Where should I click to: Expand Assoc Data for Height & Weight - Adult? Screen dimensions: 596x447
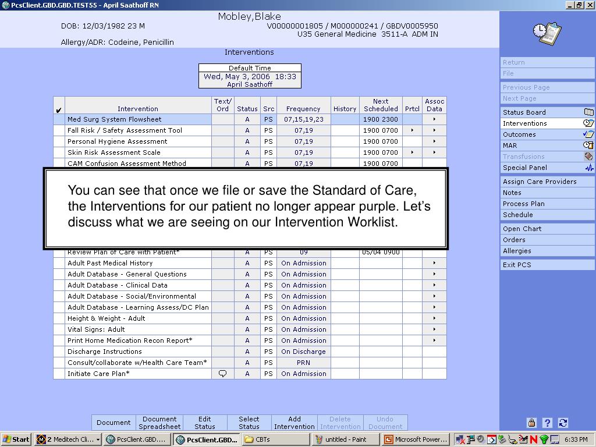click(434, 318)
